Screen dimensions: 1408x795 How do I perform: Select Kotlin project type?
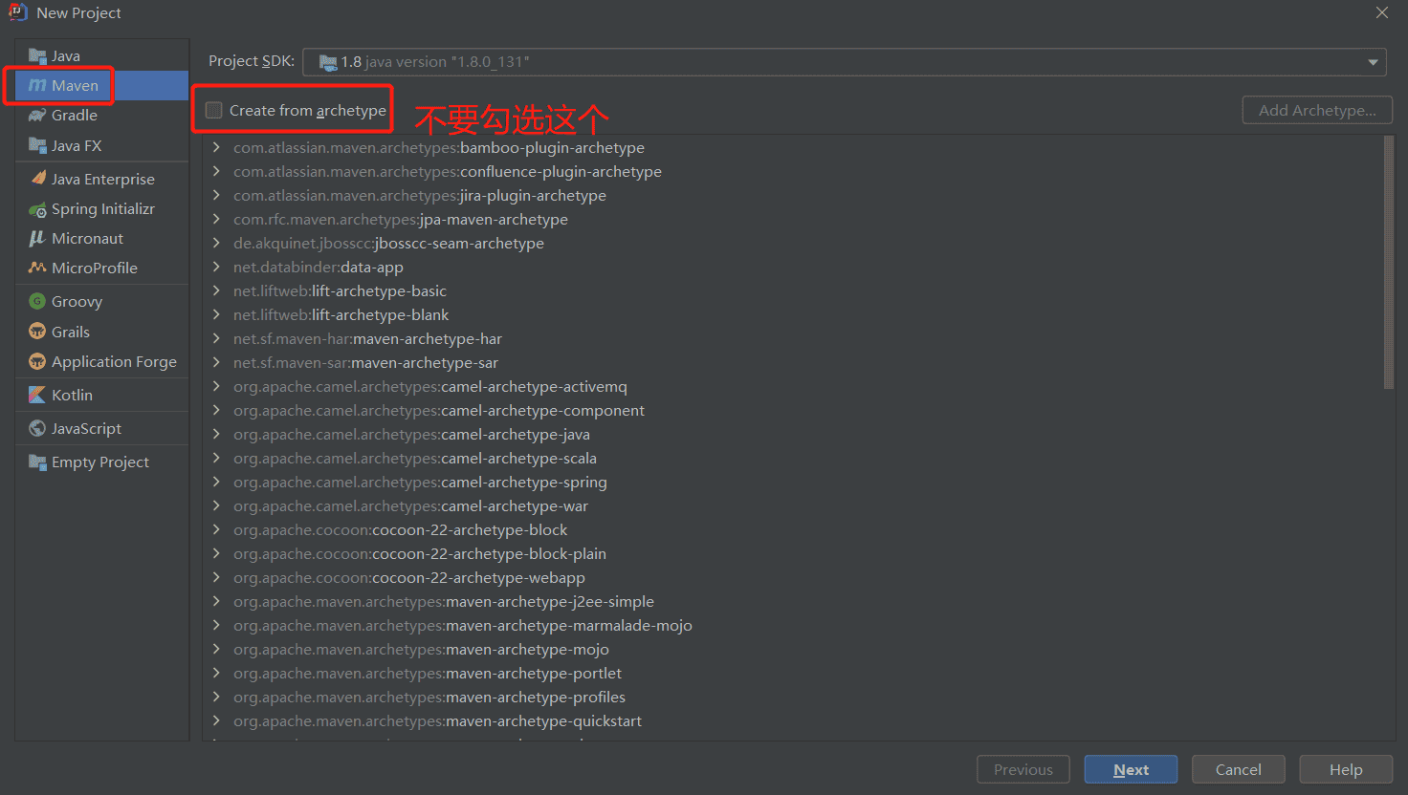click(101, 395)
